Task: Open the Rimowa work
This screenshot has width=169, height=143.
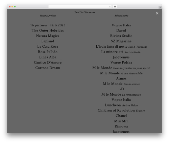Action: click(x=121, y=126)
